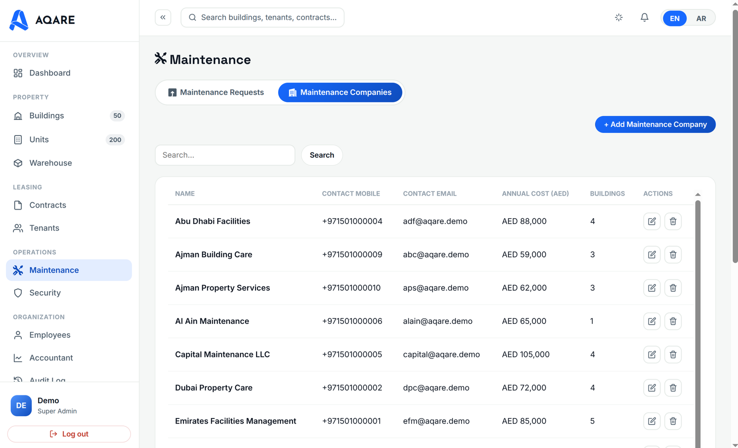This screenshot has height=448, width=738.
Task: Open the Contracts section
Action: [x=69, y=205]
